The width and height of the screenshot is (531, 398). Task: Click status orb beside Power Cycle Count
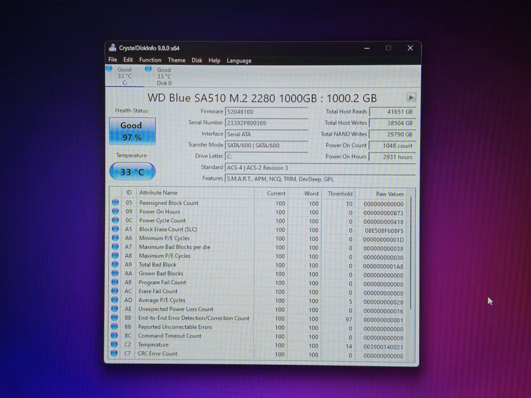(x=116, y=220)
